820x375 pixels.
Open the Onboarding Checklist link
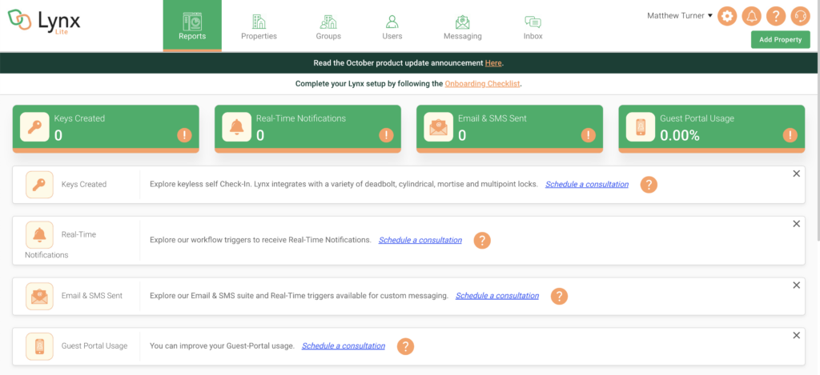(x=482, y=84)
